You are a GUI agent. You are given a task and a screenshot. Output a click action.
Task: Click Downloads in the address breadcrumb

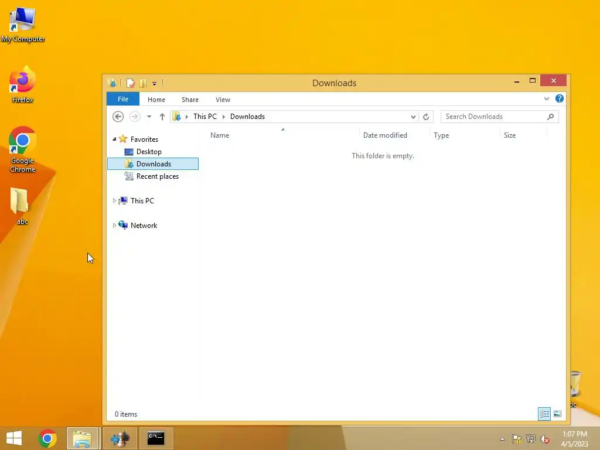pos(247,117)
